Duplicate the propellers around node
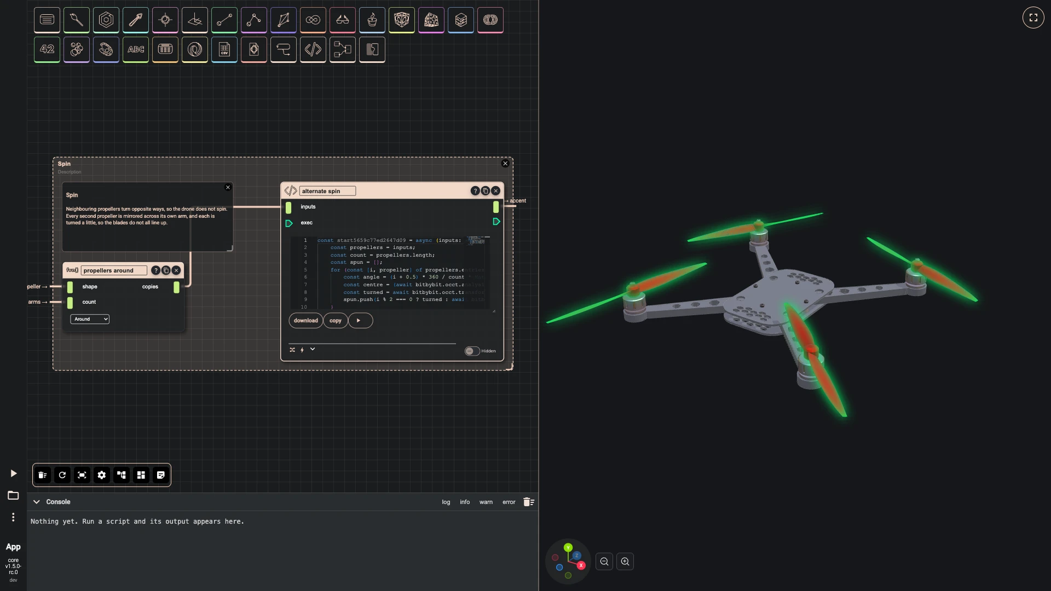The image size is (1051, 591). [166, 270]
